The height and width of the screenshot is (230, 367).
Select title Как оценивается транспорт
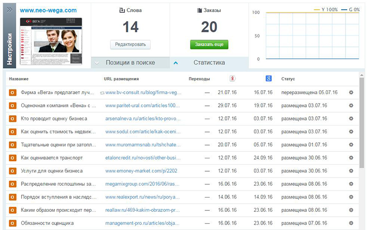[x=52, y=158]
